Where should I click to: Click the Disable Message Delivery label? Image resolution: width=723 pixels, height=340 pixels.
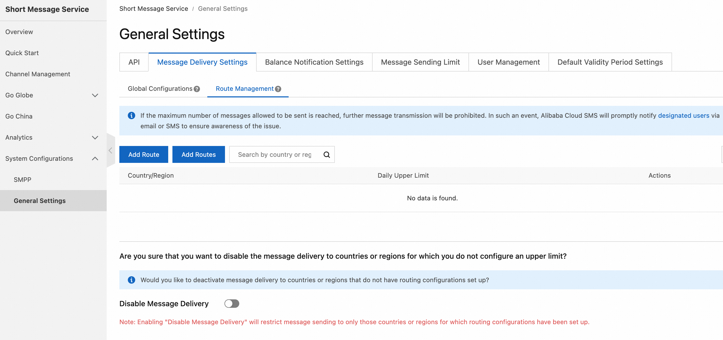coord(164,304)
